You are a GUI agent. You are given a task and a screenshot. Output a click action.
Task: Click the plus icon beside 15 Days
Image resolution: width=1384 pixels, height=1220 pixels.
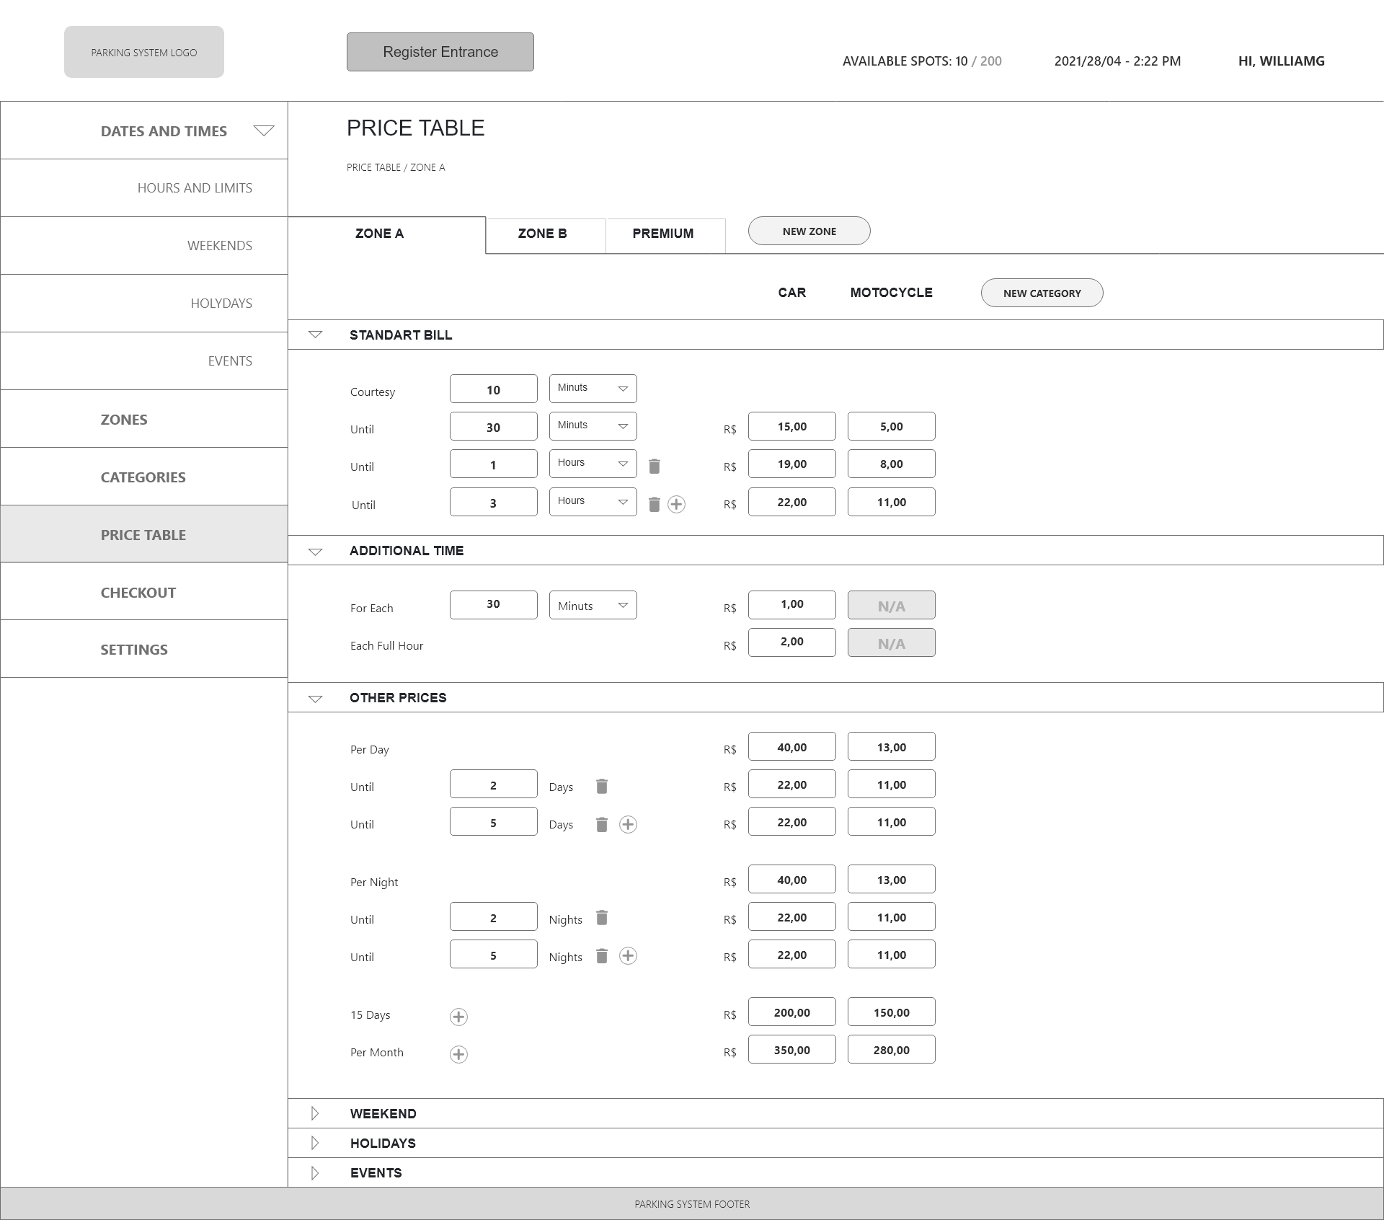458,1017
